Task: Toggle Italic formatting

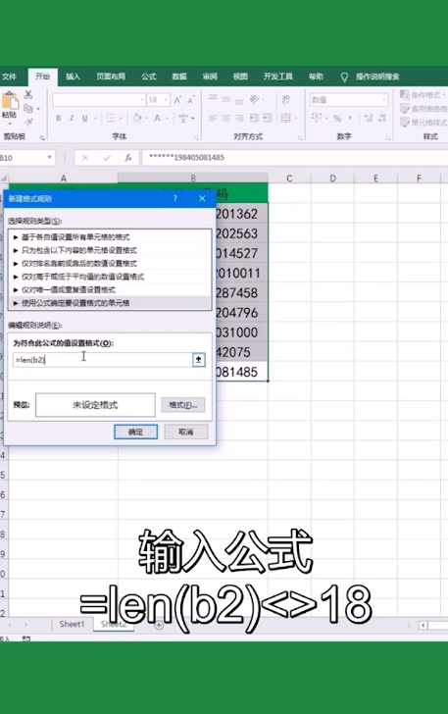Action: pos(72,118)
